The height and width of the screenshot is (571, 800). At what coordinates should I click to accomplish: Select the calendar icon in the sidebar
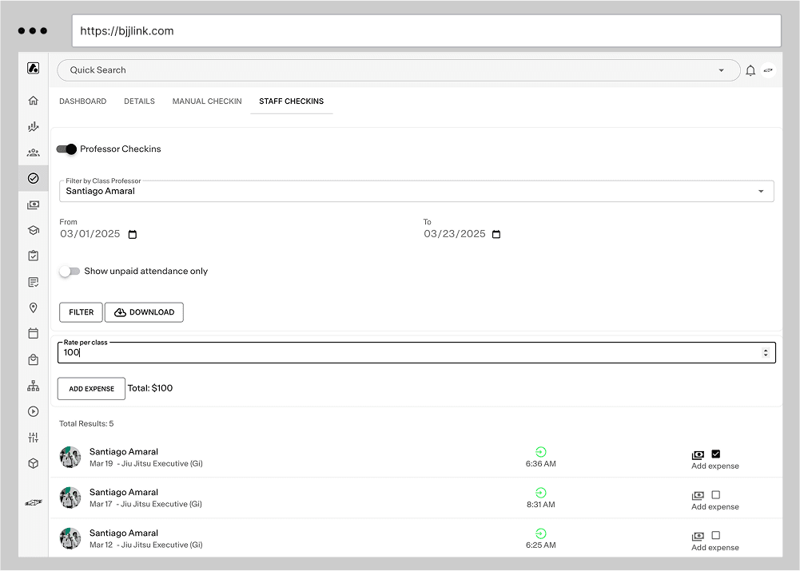tap(33, 333)
